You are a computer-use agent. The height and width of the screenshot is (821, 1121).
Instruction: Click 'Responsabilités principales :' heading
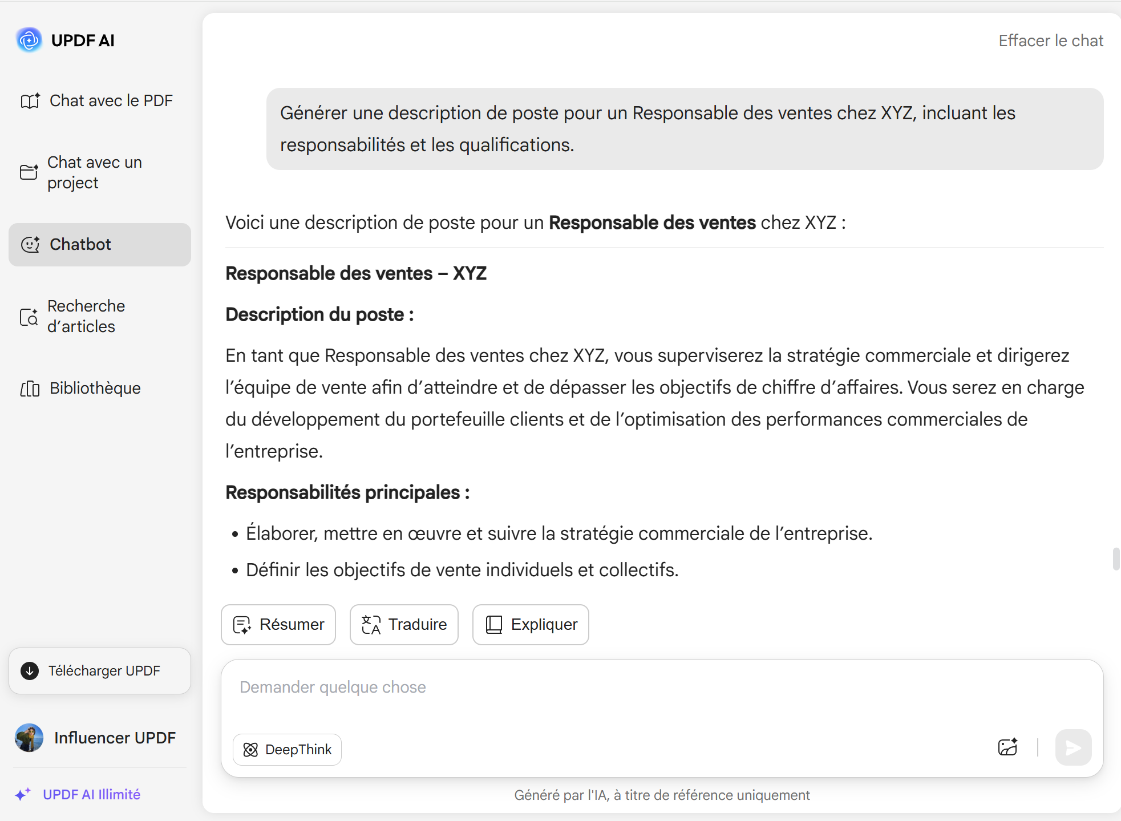point(347,492)
